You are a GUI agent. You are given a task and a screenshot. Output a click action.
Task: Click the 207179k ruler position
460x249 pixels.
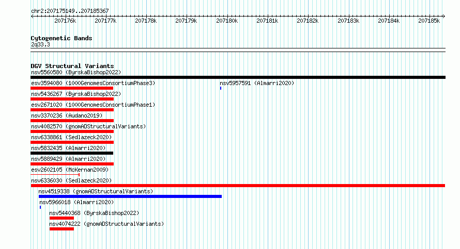tap(186, 21)
